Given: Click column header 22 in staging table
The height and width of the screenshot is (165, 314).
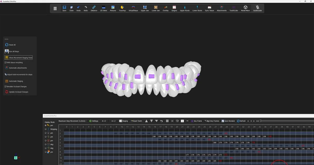Looking at the screenshot, I should (x=188, y=127).
